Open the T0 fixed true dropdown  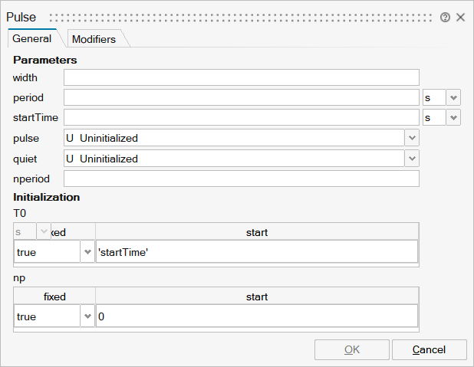tap(87, 252)
